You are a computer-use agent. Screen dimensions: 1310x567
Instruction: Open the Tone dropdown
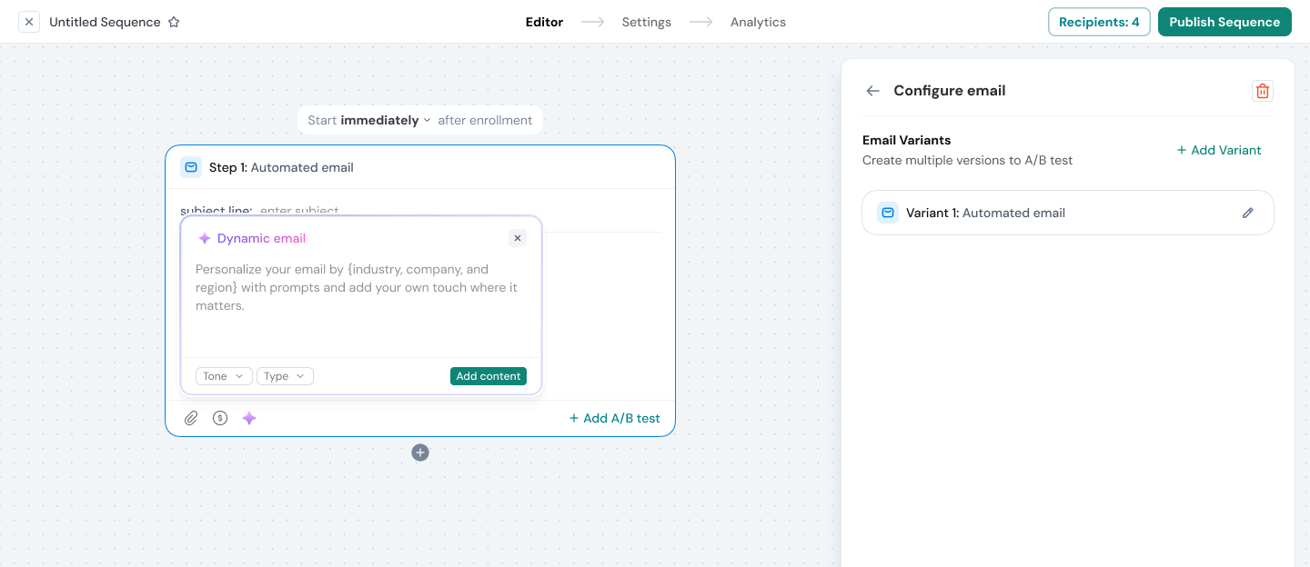[224, 376]
